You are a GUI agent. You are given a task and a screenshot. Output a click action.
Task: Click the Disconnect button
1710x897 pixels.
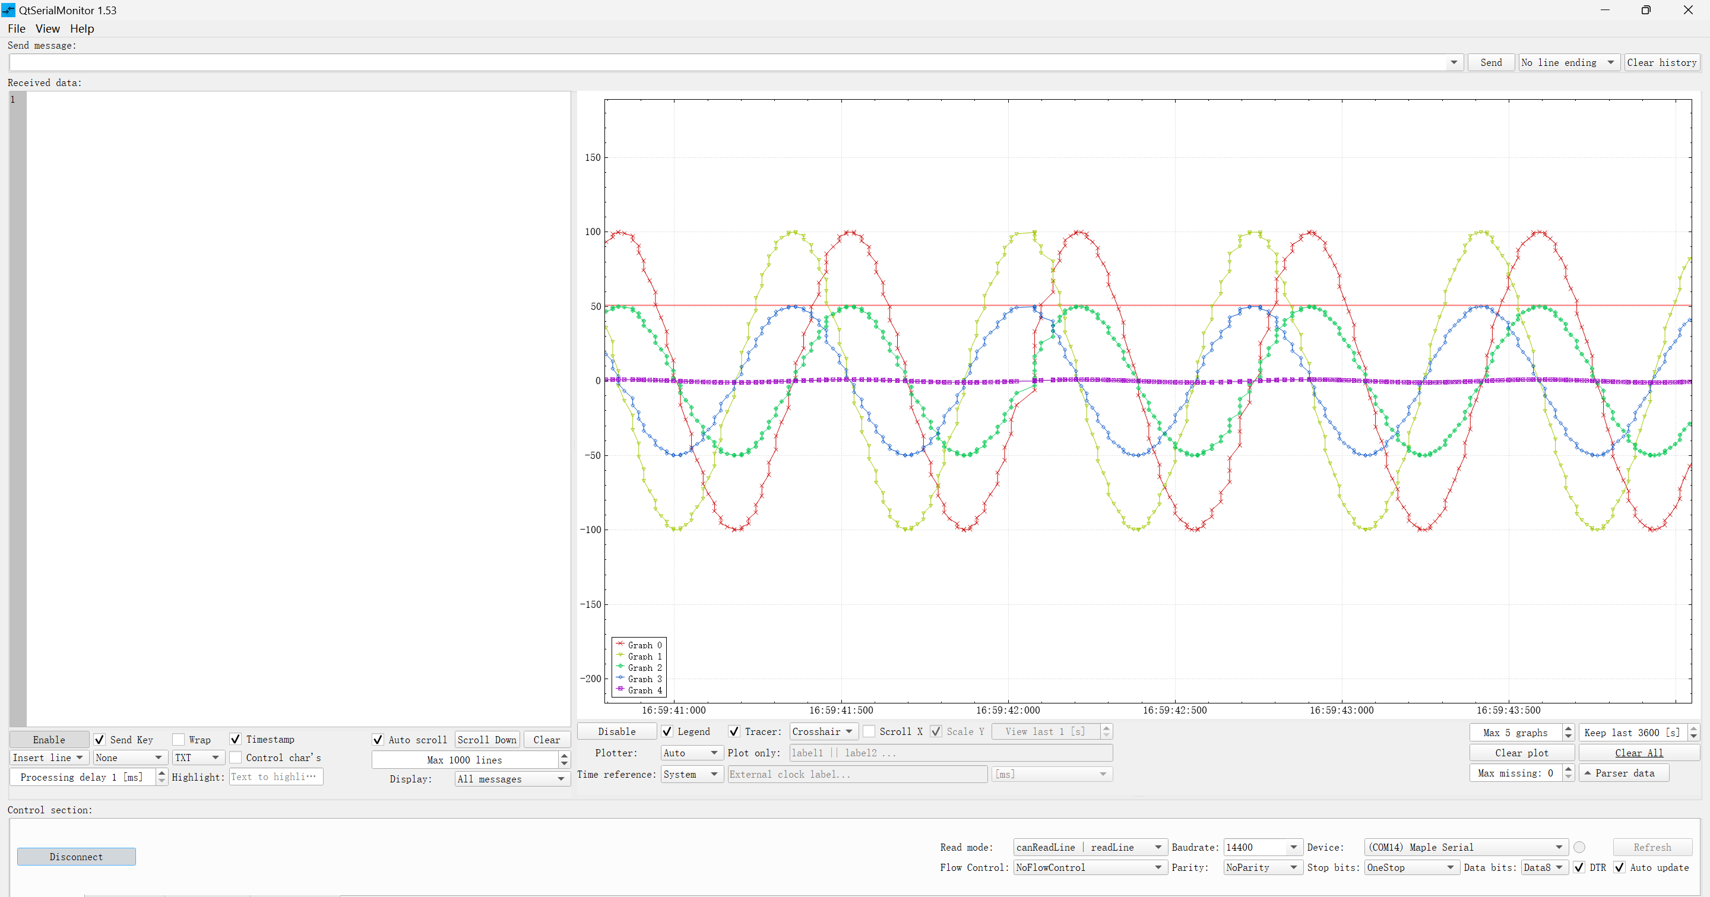pos(75,857)
